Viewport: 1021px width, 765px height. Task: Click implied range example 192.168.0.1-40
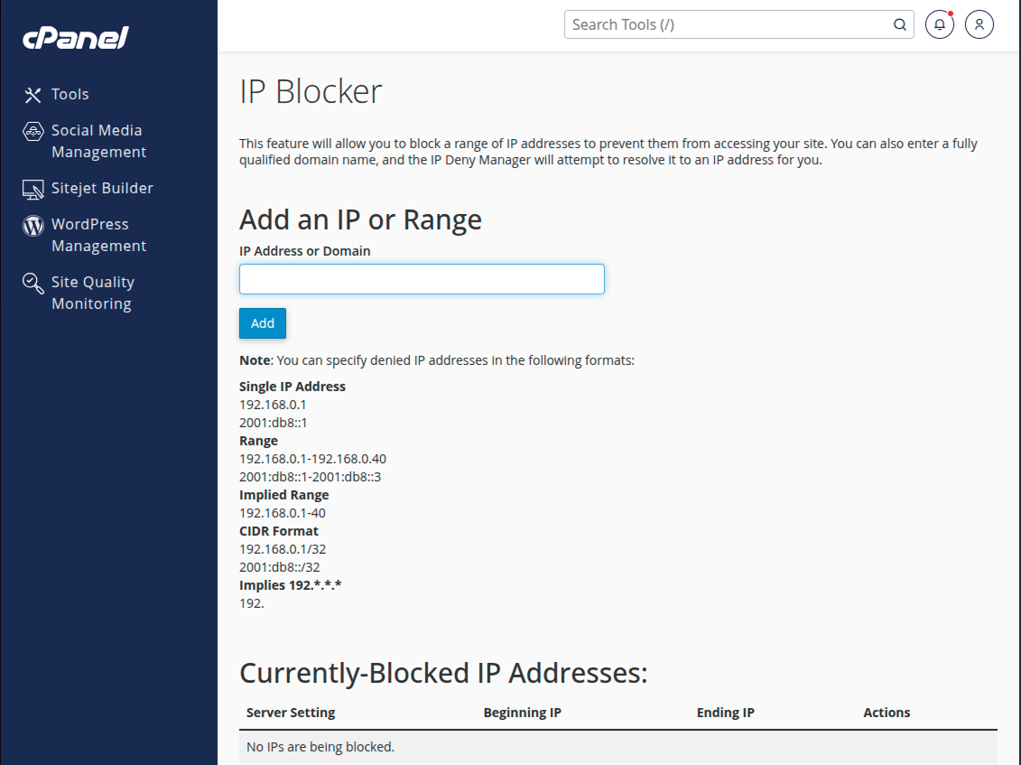(x=283, y=513)
